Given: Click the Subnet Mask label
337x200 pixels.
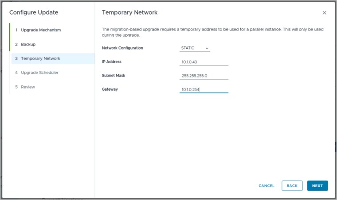Looking at the screenshot, I should pos(114,75).
